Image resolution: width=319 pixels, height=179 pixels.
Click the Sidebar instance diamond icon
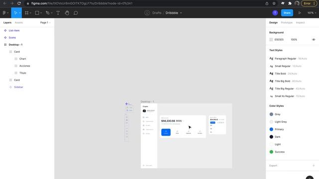click(x=10, y=87)
